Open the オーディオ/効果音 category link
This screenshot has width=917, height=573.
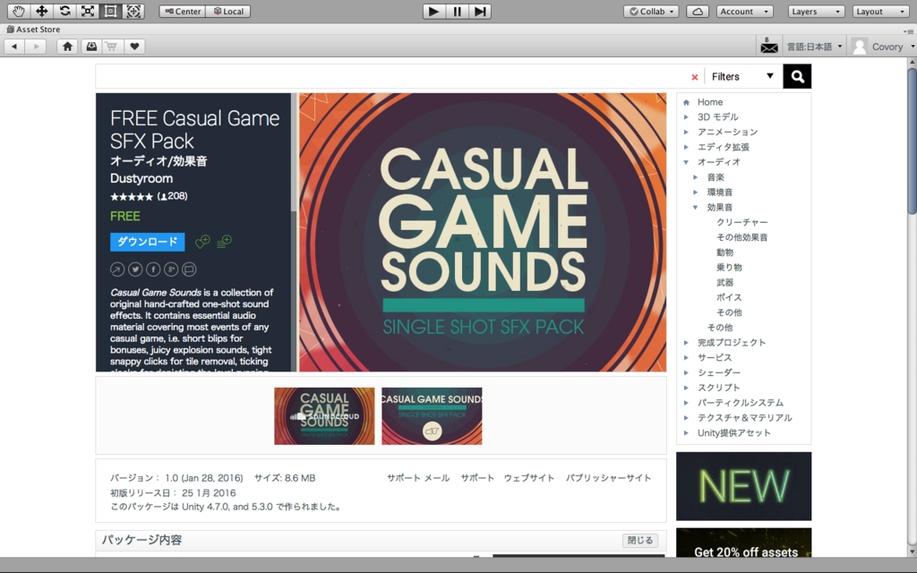(159, 161)
